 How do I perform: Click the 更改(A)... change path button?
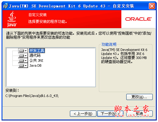140,97
